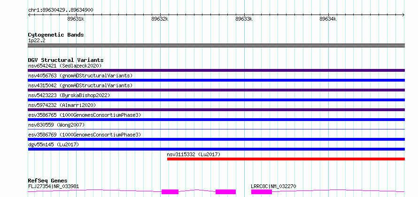Click the 89631k ruler tick label

[x=76, y=19]
